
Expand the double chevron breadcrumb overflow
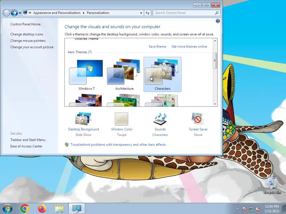(x=30, y=13)
